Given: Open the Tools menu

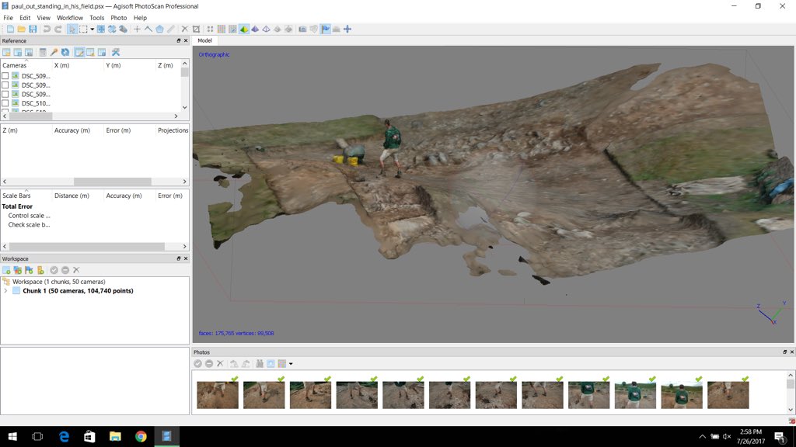Looking at the screenshot, I should 97,18.
